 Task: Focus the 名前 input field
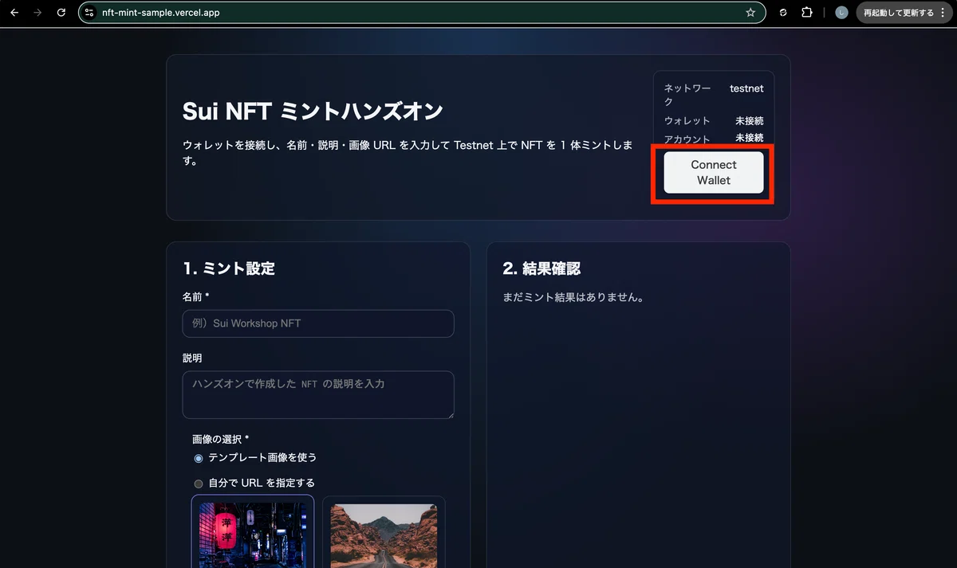318,323
